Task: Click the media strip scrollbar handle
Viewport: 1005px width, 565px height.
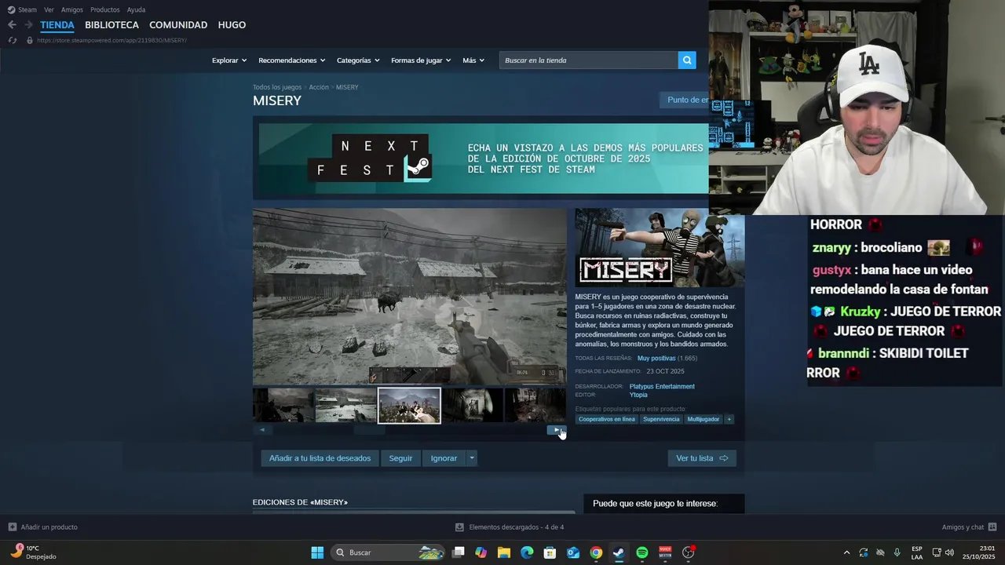Action: [x=369, y=429]
